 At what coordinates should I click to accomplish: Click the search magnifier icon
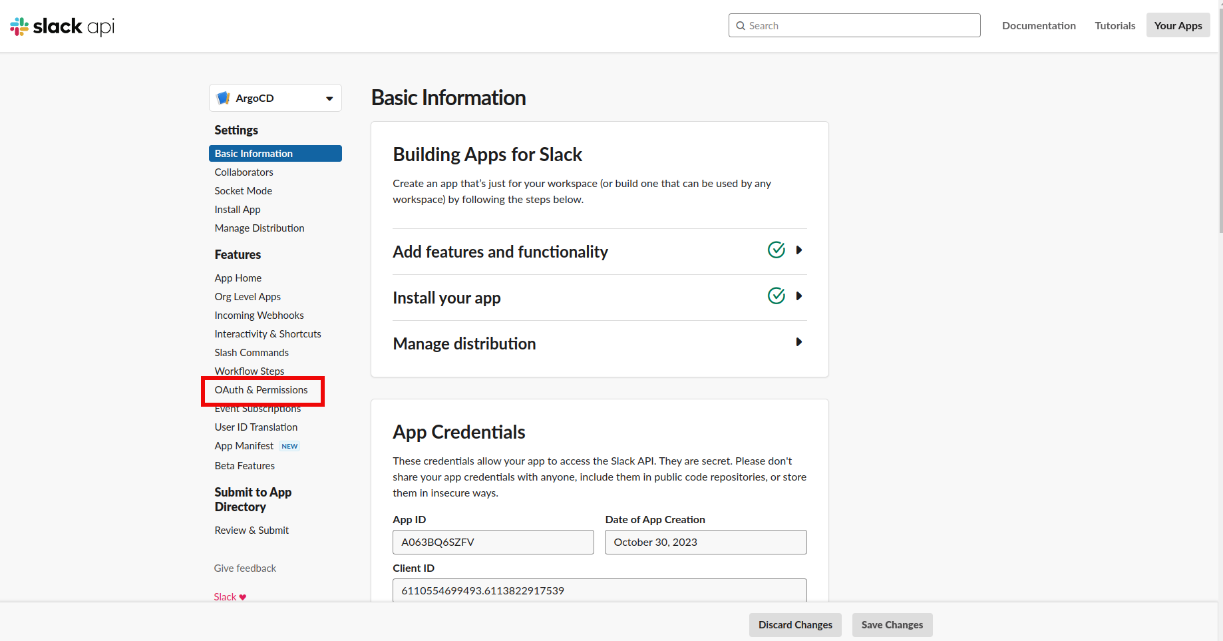(x=741, y=26)
